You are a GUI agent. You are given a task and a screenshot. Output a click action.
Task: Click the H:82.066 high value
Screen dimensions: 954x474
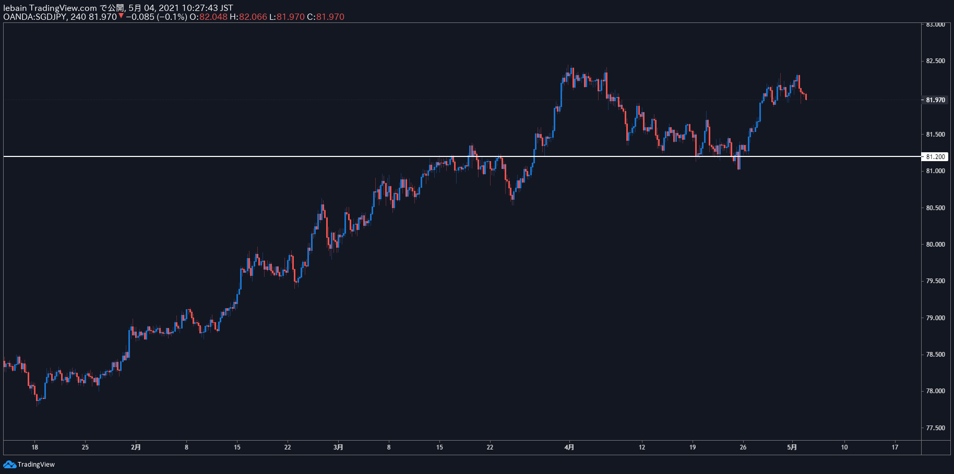tap(248, 17)
